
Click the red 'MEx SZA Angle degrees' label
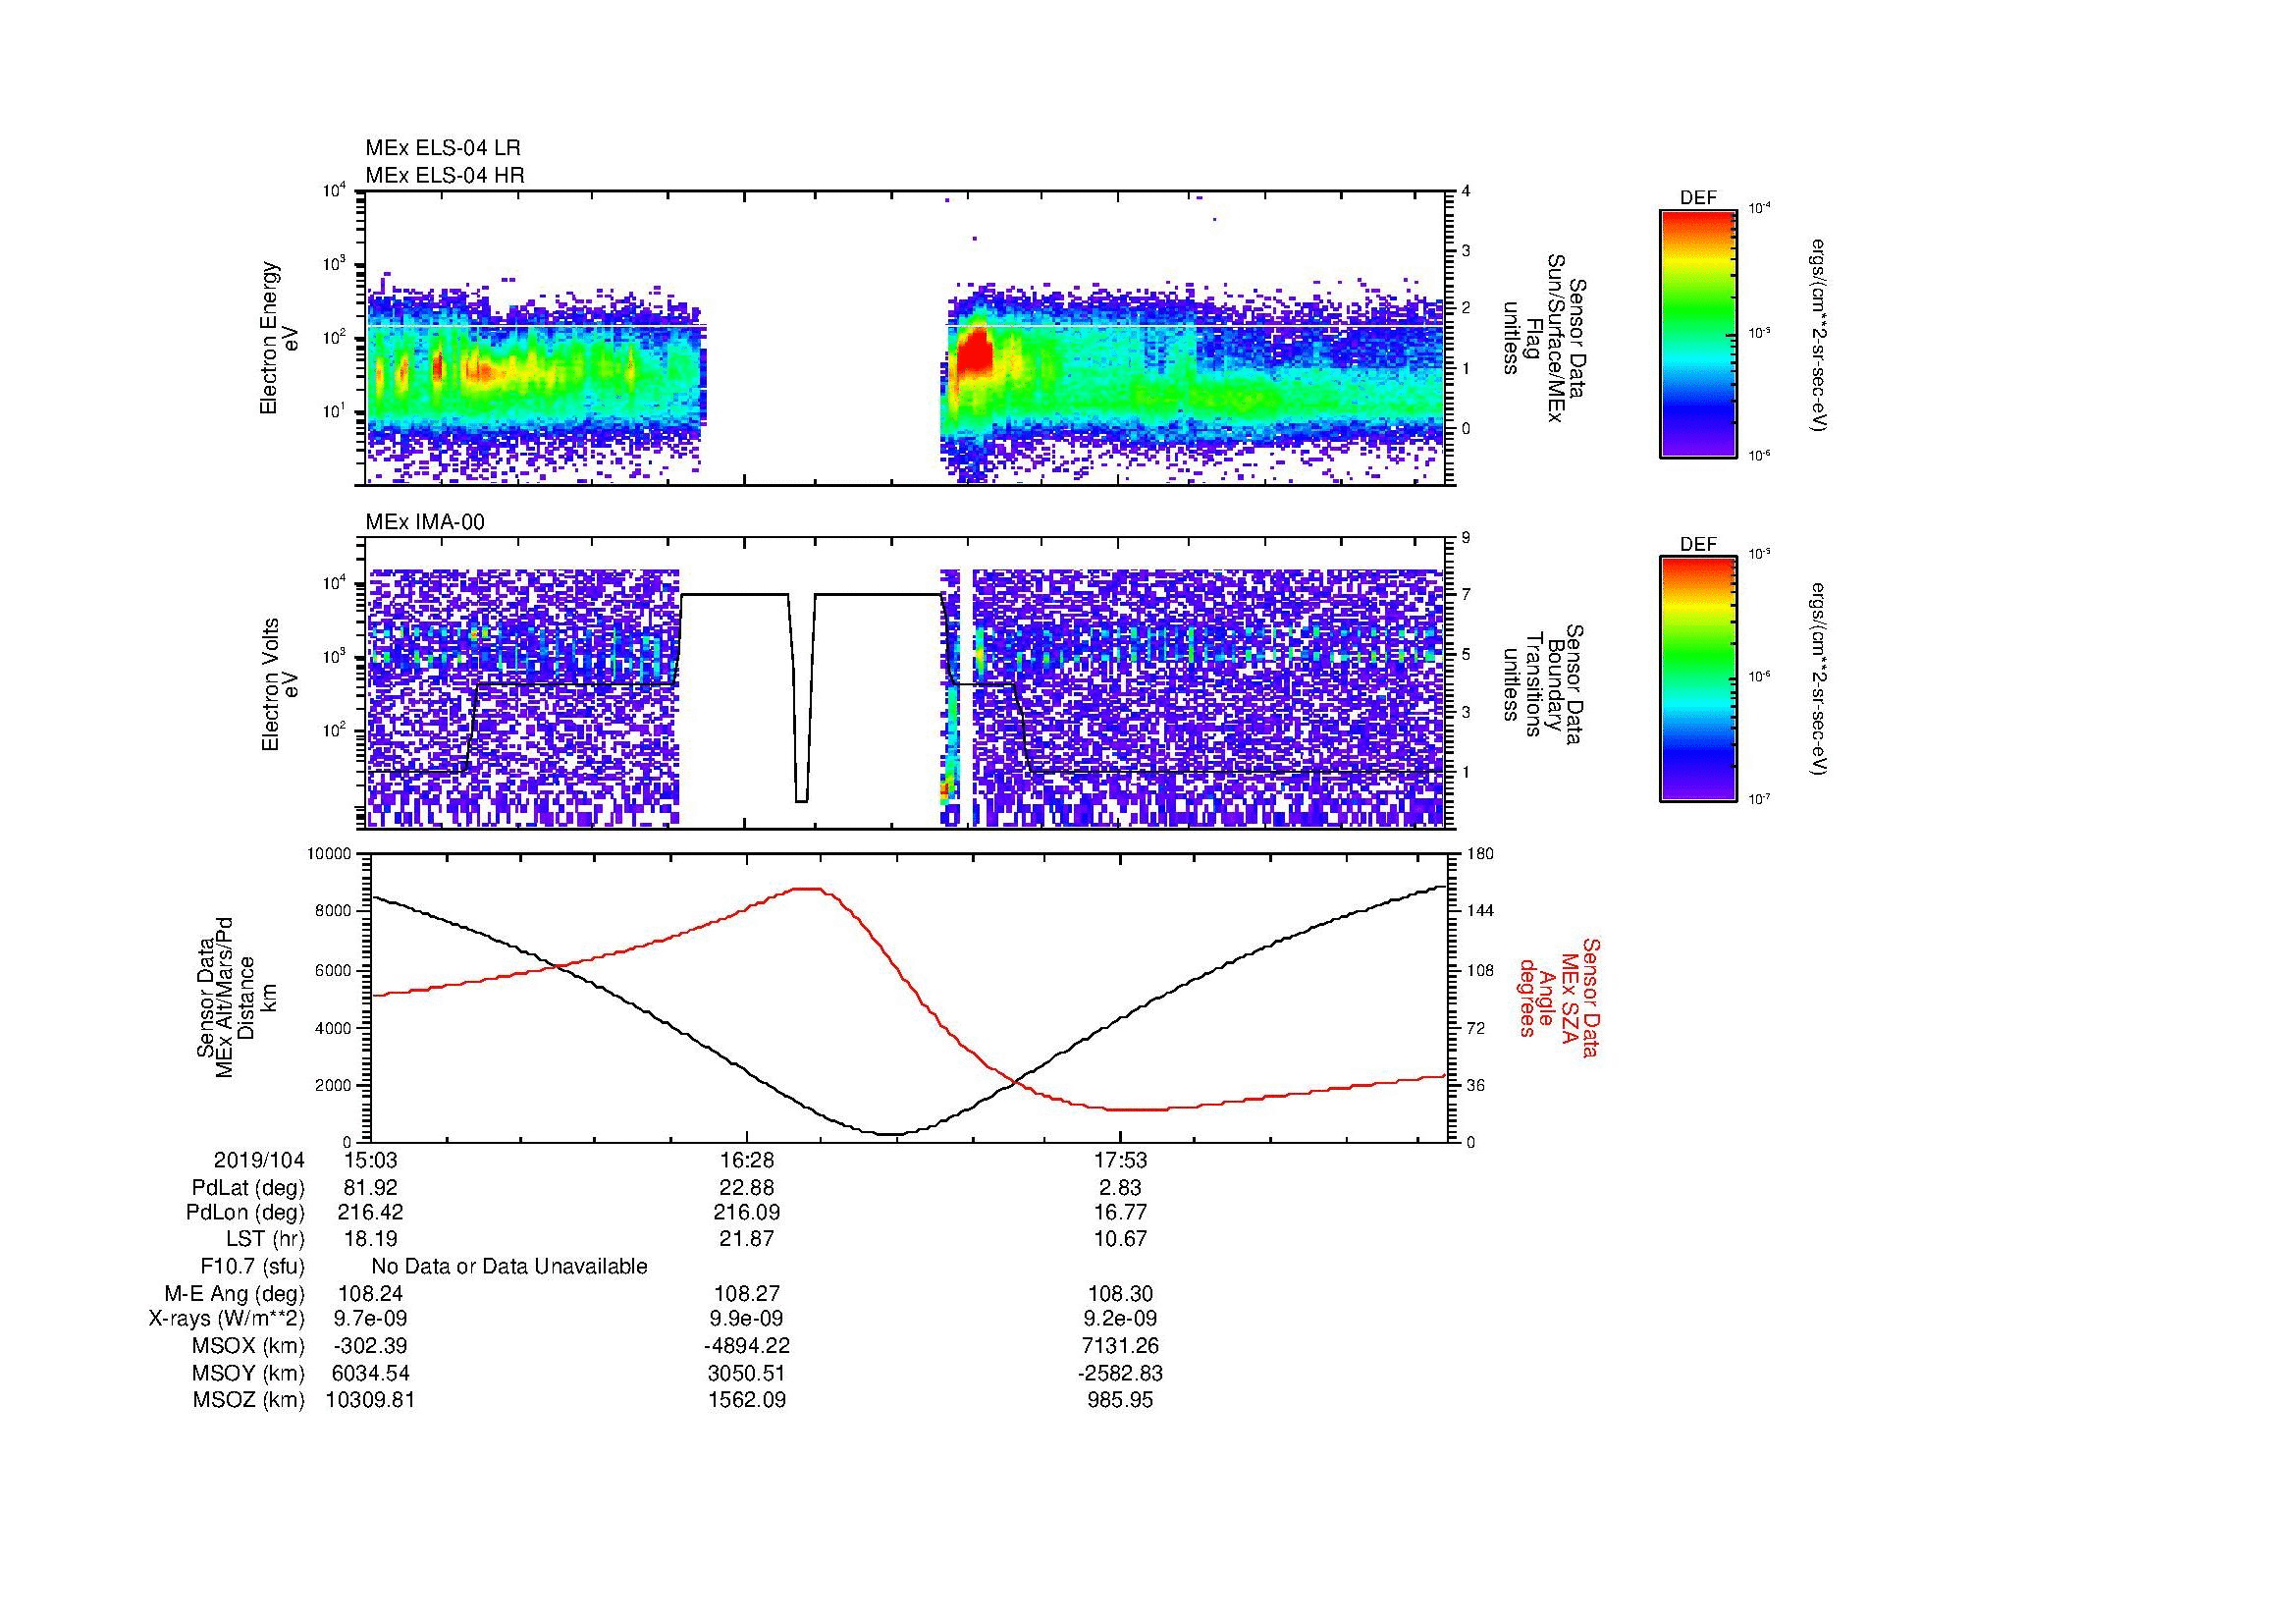point(1559,997)
